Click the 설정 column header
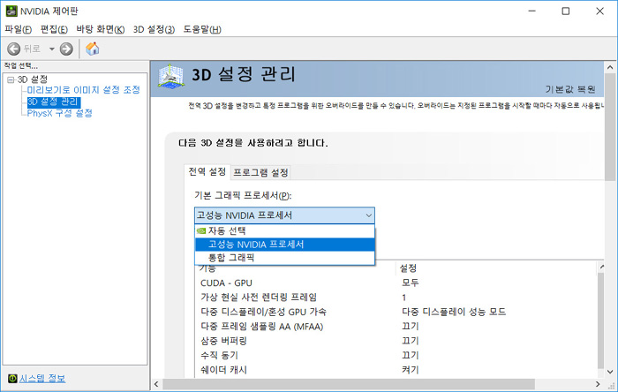The image size is (618, 392). 496,268
